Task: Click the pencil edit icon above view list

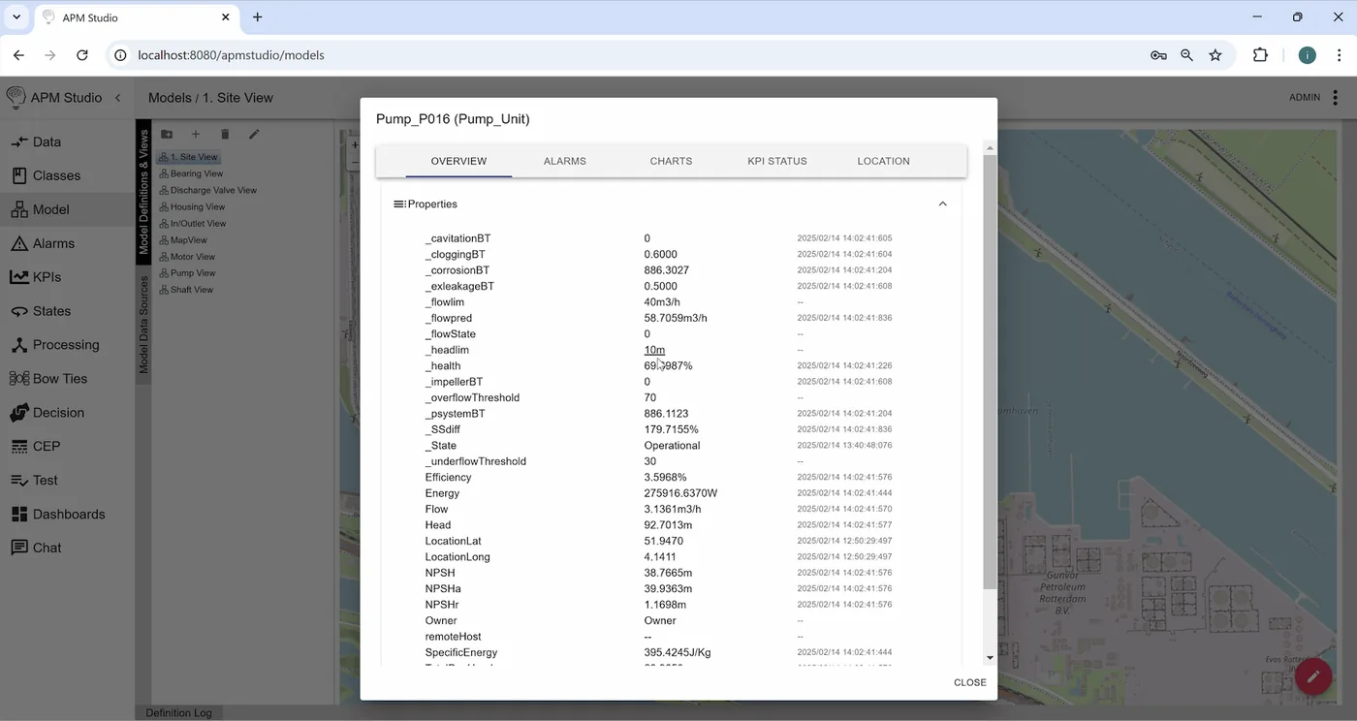Action: coord(254,135)
